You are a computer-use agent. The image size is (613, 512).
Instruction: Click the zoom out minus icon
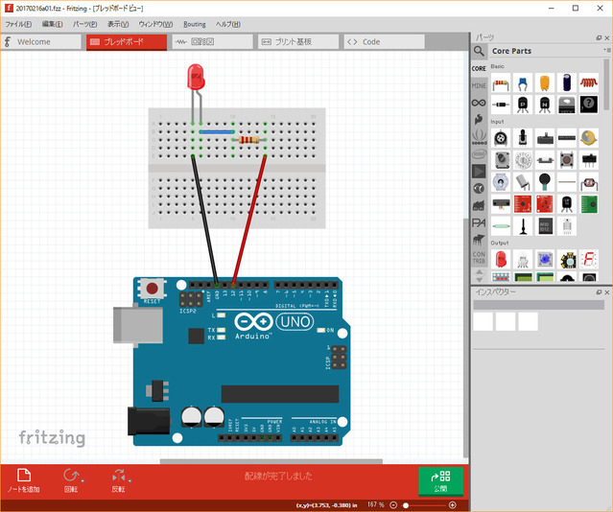393,505
